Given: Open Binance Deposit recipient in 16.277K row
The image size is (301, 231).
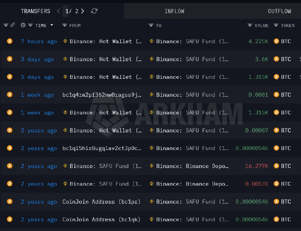Looking at the screenshot, I should [192, 166].
